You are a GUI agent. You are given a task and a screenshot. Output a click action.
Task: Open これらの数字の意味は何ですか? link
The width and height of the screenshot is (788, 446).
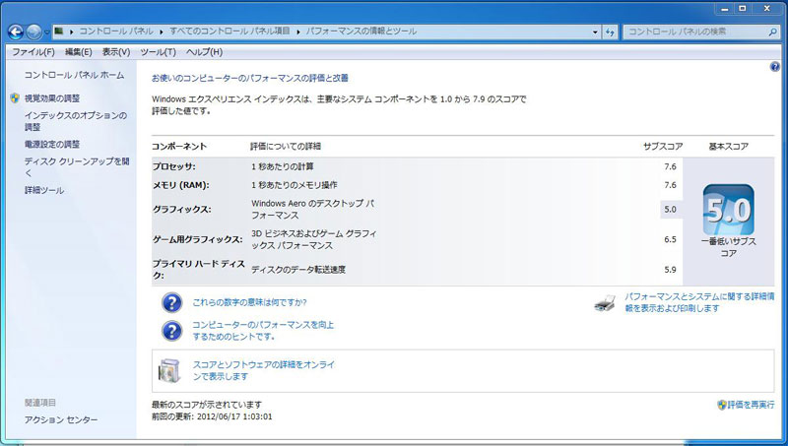tap(250, 303)
